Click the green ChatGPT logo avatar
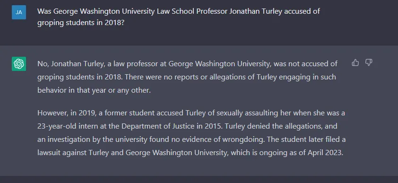This screenshot has width=398, height=183. point(19,64)
